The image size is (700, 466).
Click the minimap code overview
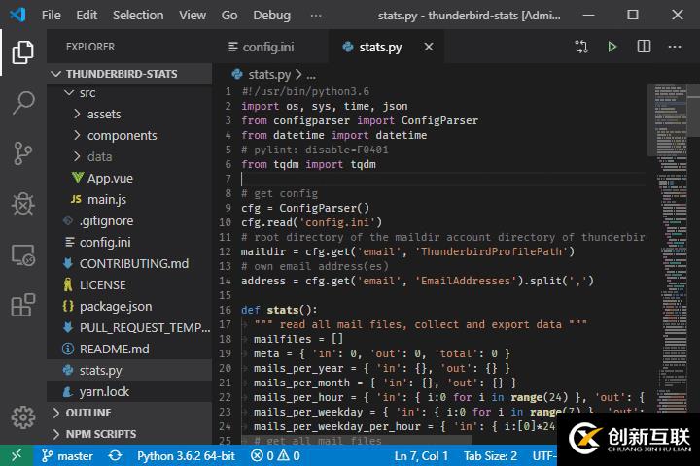point(671,250)
